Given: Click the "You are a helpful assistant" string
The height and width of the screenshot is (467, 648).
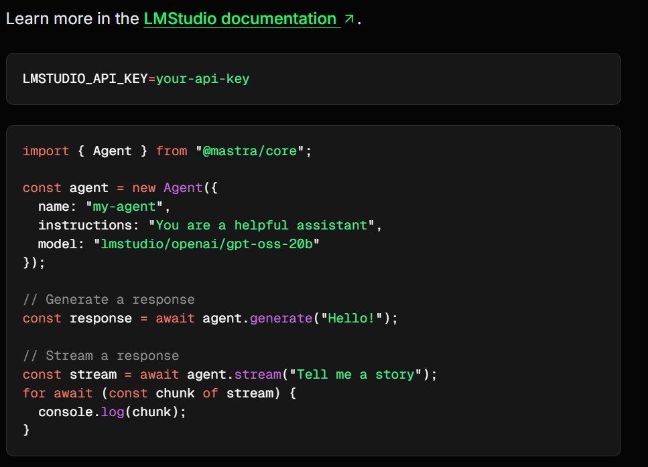Looking at the screenshot, I should click(261, 225).
